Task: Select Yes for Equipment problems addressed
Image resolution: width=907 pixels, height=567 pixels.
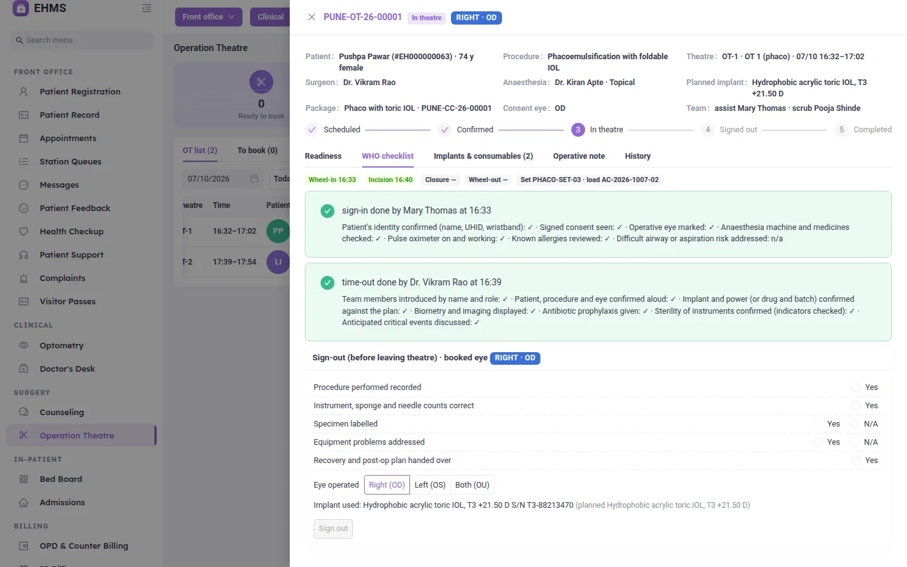Action: (818, 442)
